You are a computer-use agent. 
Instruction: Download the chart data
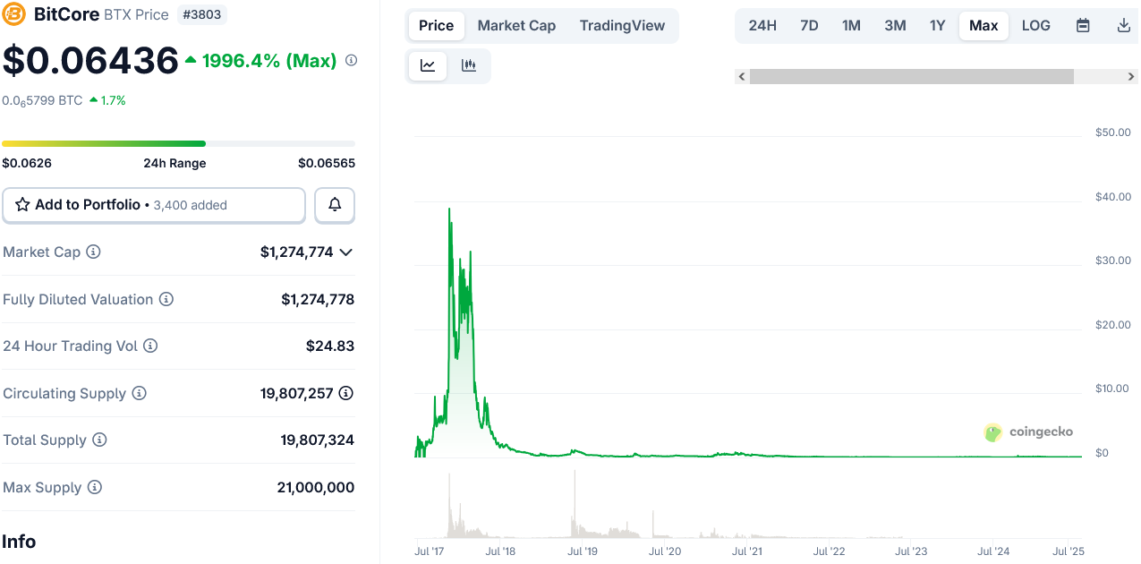1124,26
